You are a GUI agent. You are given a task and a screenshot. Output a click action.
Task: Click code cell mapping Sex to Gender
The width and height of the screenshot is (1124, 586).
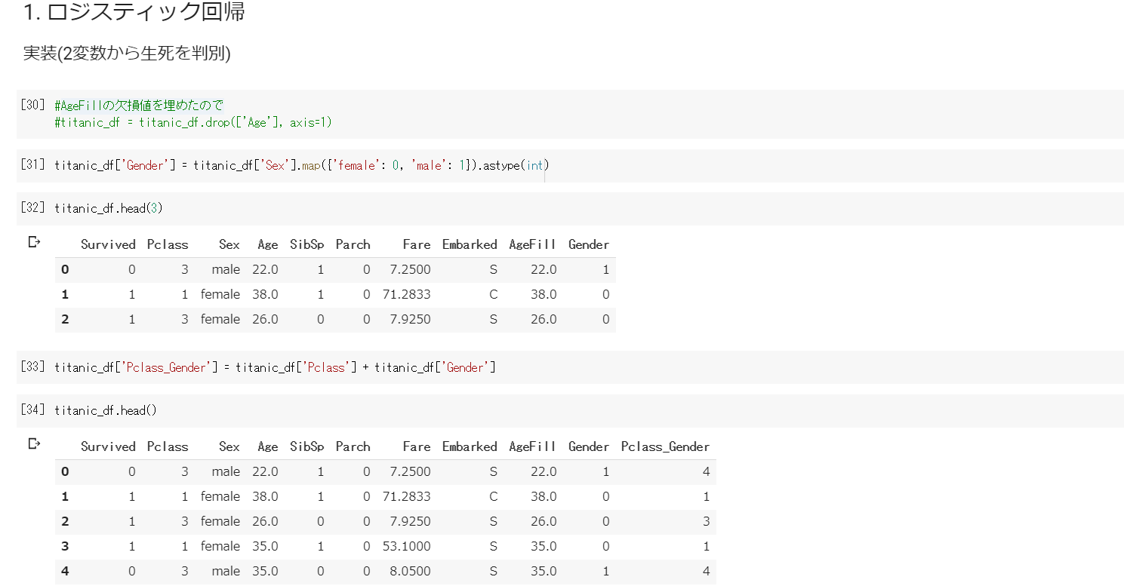[x=570, y=165]
